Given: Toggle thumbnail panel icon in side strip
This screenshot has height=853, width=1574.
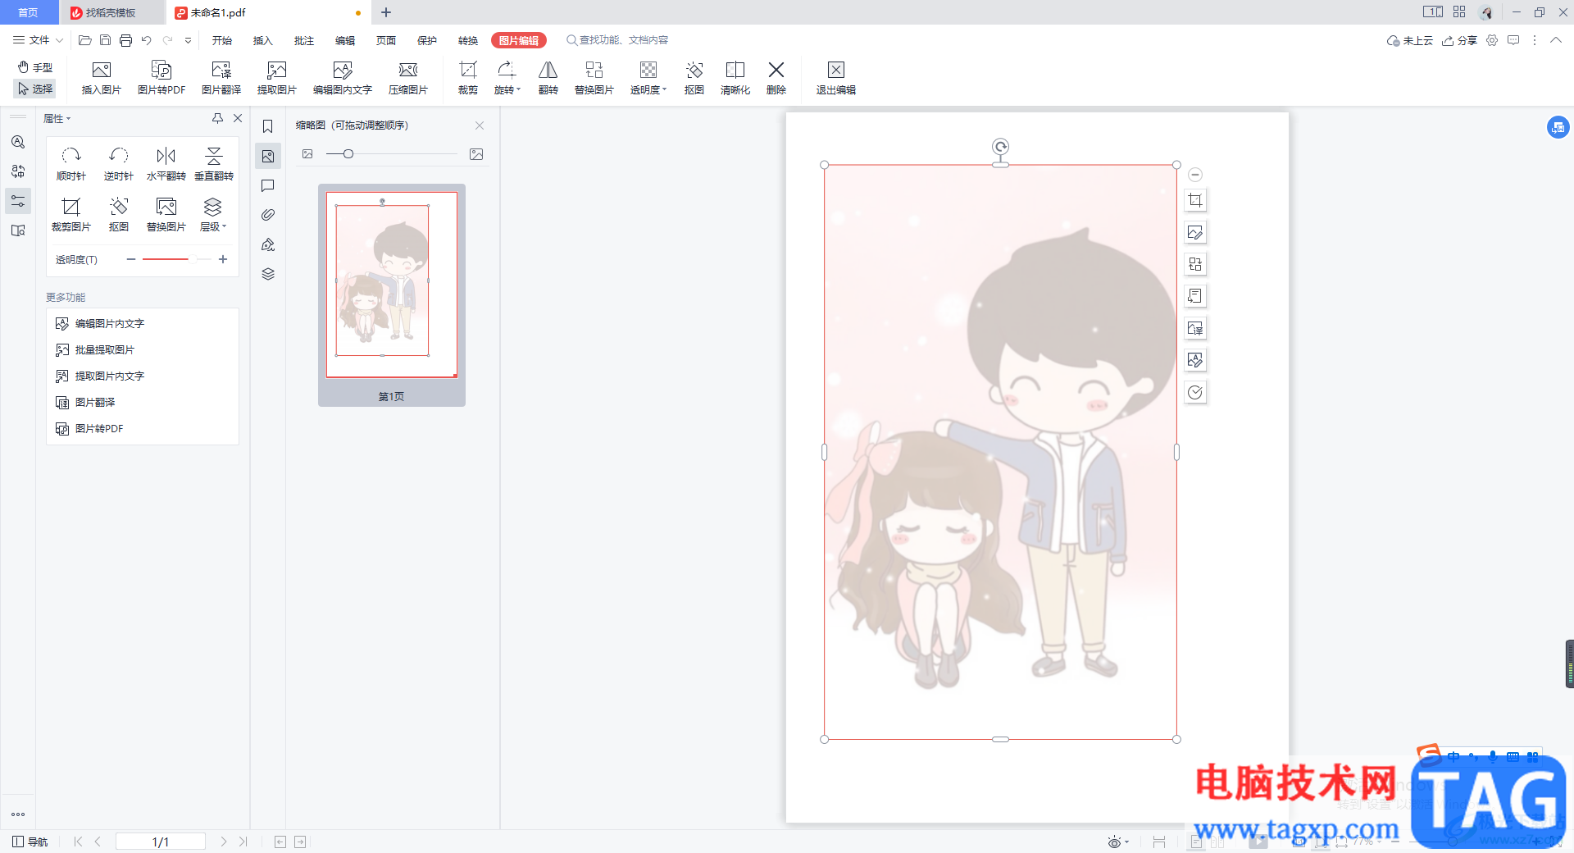Looking at the screenshot, I should 268,156.
